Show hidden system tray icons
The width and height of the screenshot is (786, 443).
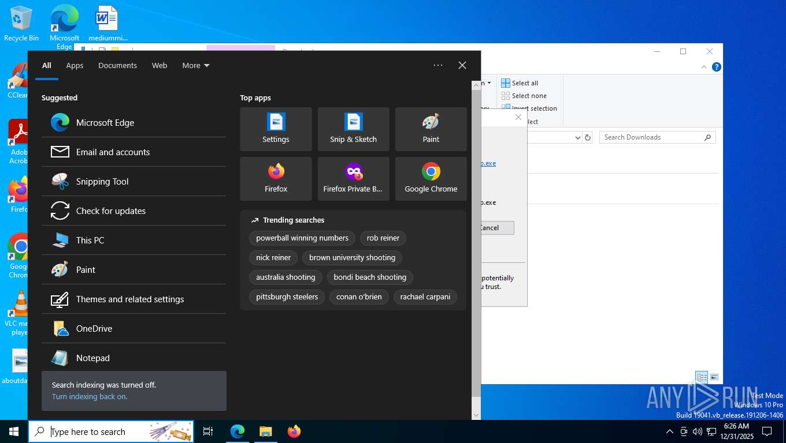tap(670, 431)
